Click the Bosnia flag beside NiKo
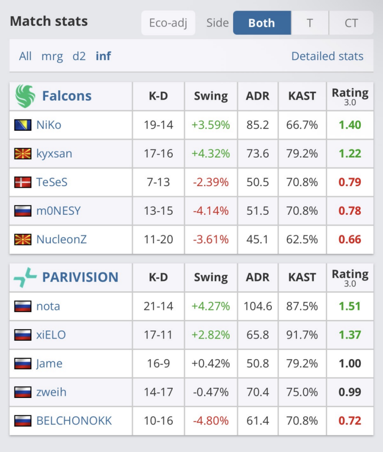Viewport: 383px width, 452px height. (x=23, y=125)
